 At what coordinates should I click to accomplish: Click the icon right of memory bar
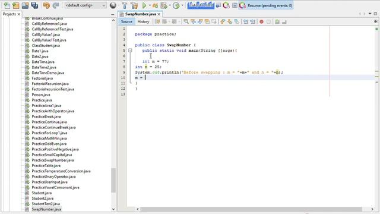click(218, 5)
